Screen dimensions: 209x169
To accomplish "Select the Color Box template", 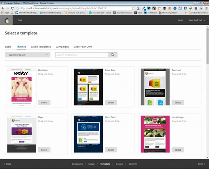I will (111, 102).
